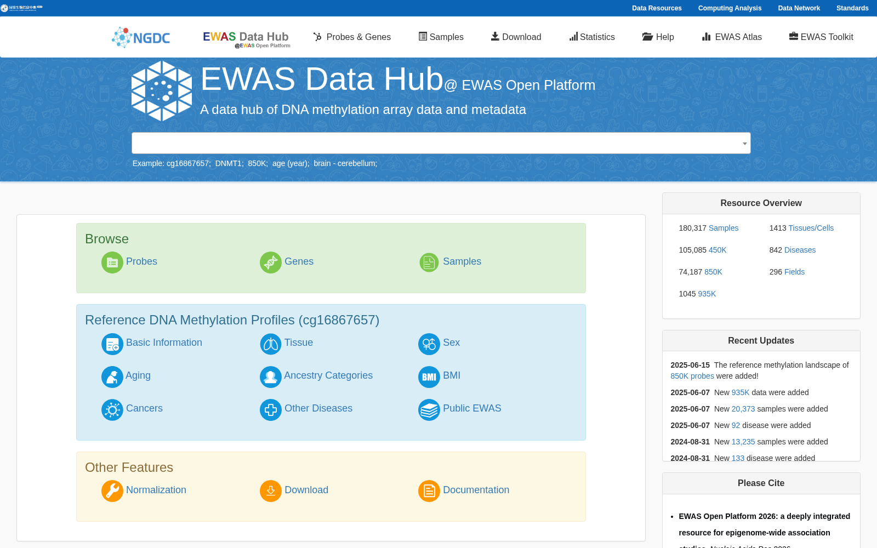Click the 92 disease update link
877x548 pixels.
coord(736,425)
